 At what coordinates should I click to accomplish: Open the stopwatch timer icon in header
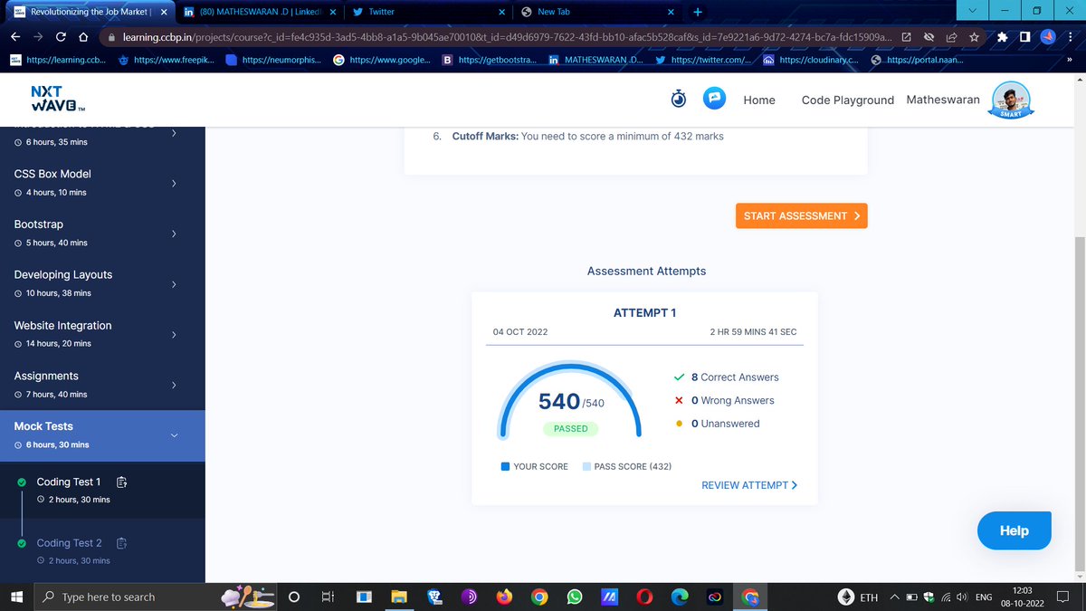click(679, 100)
